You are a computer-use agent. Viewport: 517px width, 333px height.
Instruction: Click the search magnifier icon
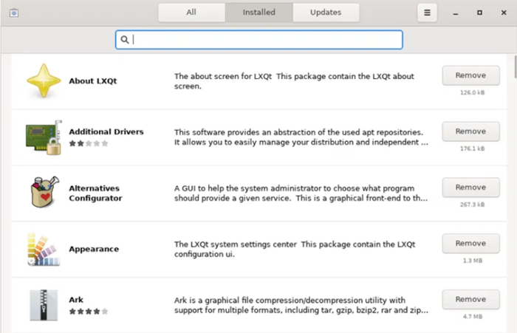125,40
